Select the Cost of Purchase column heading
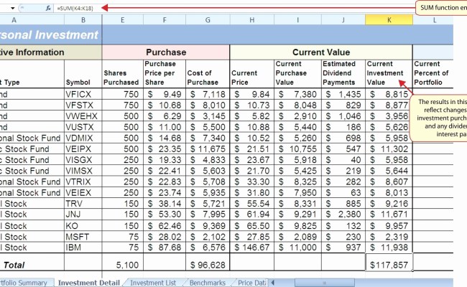467x287 pixels. 208,74
